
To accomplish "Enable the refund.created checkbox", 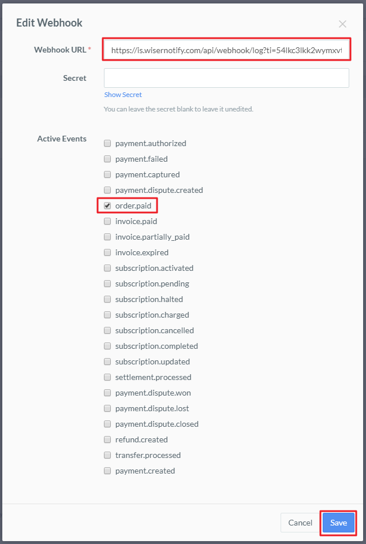I will (x=107, y=439).
